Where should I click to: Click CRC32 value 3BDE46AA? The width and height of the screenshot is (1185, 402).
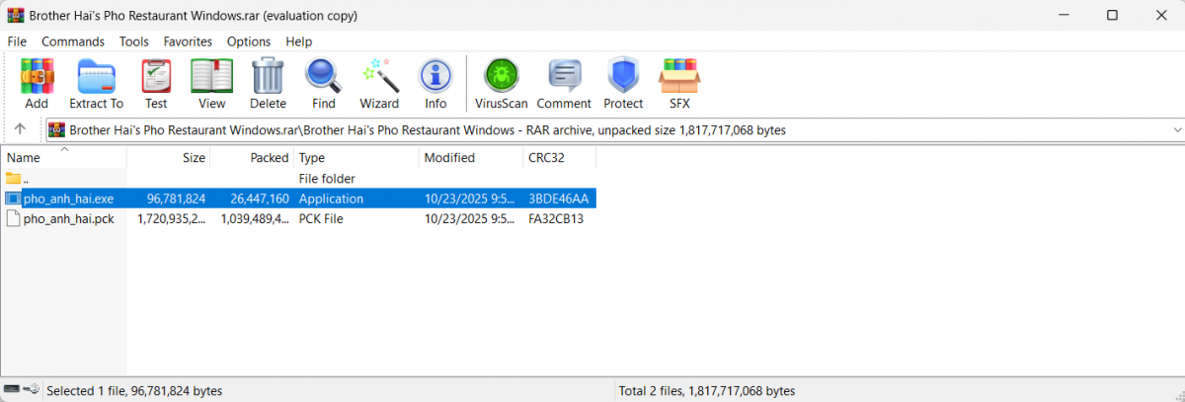click(559, 199)
